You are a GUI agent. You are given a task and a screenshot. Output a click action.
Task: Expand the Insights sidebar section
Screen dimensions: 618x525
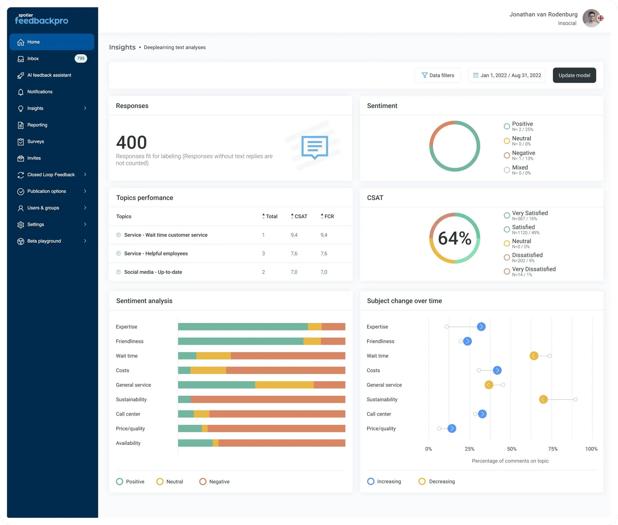coord(35,108)
